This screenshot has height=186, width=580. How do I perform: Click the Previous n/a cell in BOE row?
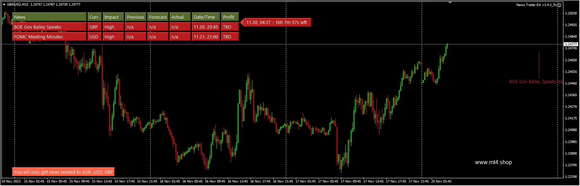click(x=135, y=27)
